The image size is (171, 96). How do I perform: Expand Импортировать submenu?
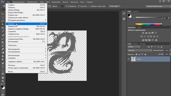pos(26,49)
